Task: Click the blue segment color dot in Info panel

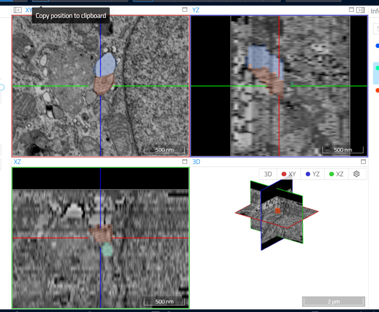Action: click(x=377, y=46)
